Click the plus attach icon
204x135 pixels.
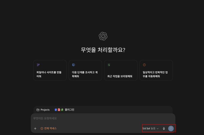[x=35, y=128]
